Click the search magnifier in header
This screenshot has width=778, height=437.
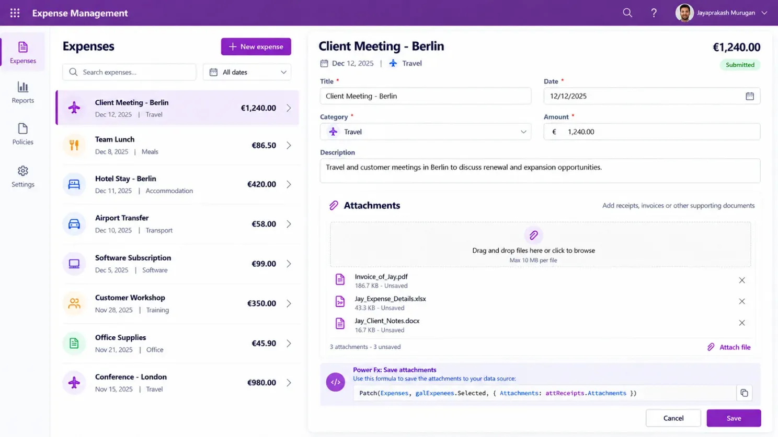click(627, 13)
